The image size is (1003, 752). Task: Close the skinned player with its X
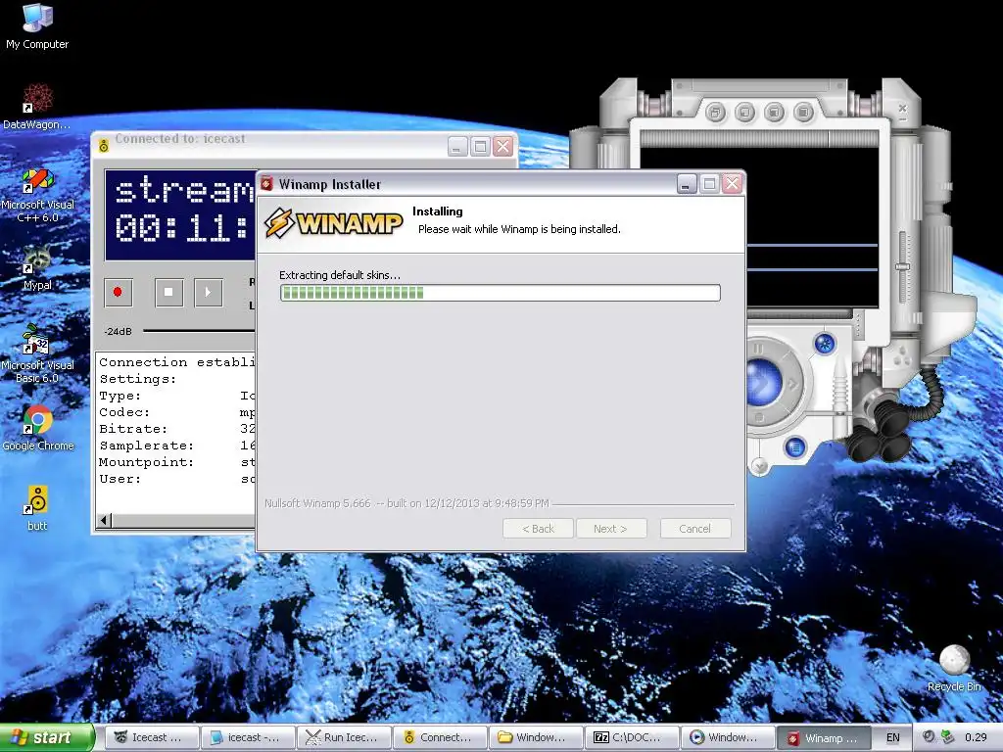[x=902, y=109]
